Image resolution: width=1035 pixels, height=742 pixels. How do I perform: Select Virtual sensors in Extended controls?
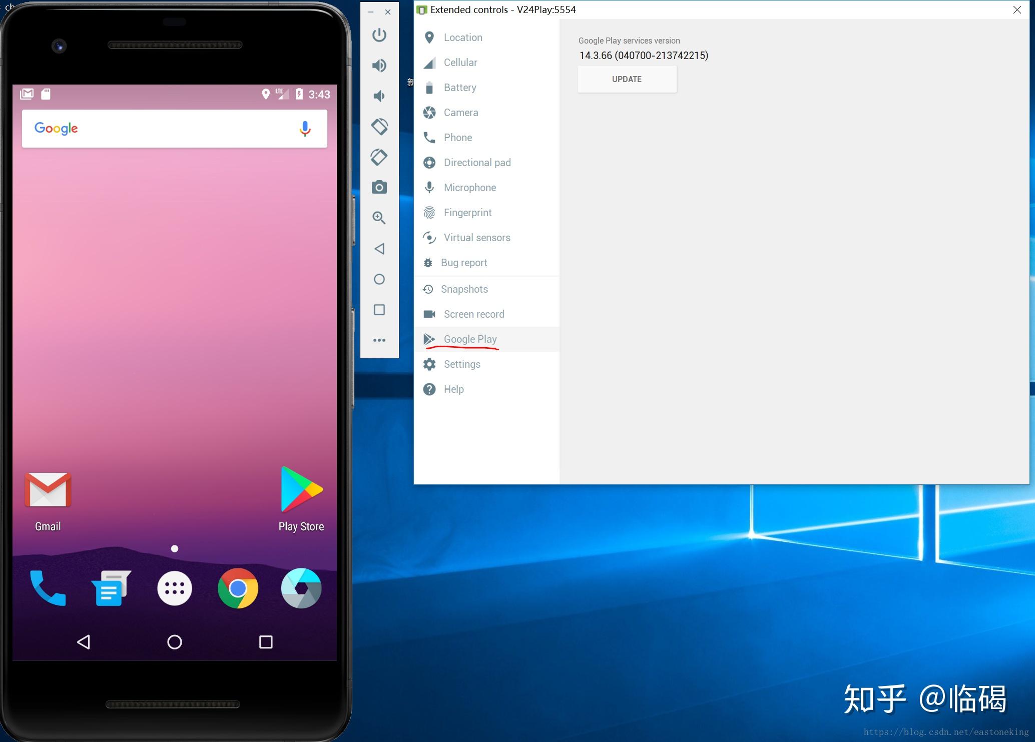click(476, 237)
